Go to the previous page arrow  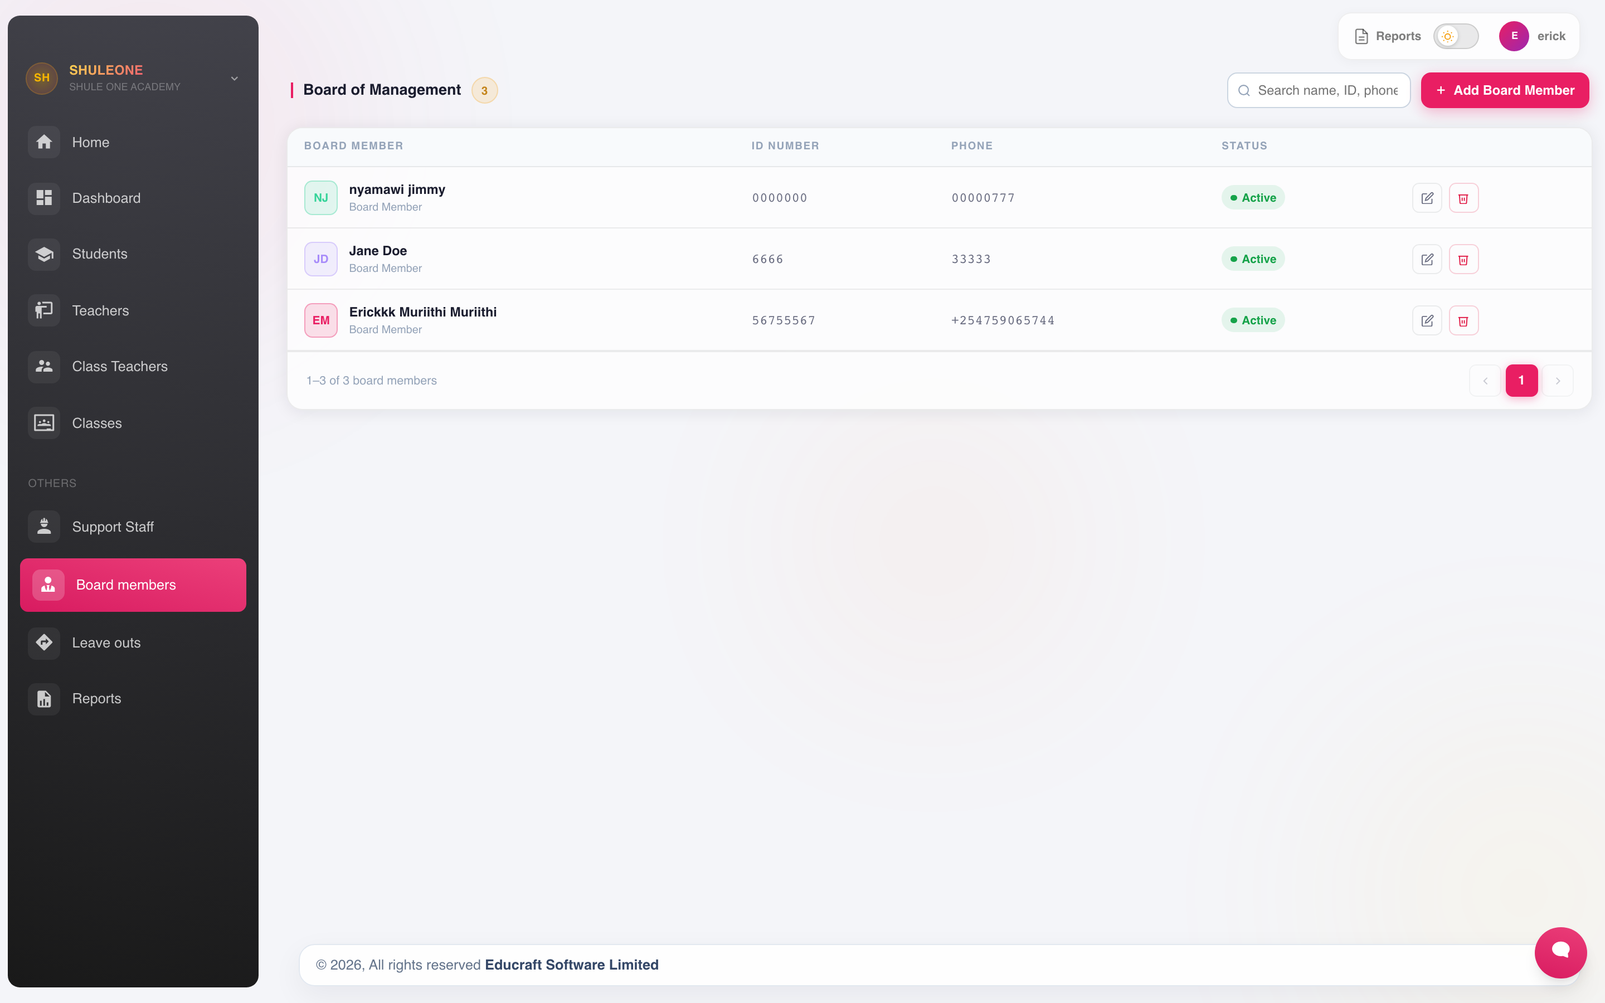coord(1485,381)
